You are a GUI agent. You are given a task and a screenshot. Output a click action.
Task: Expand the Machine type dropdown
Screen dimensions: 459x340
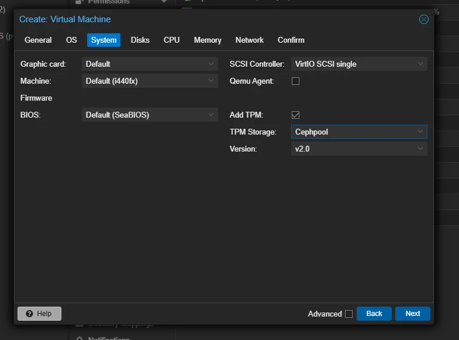pos(210,81)
